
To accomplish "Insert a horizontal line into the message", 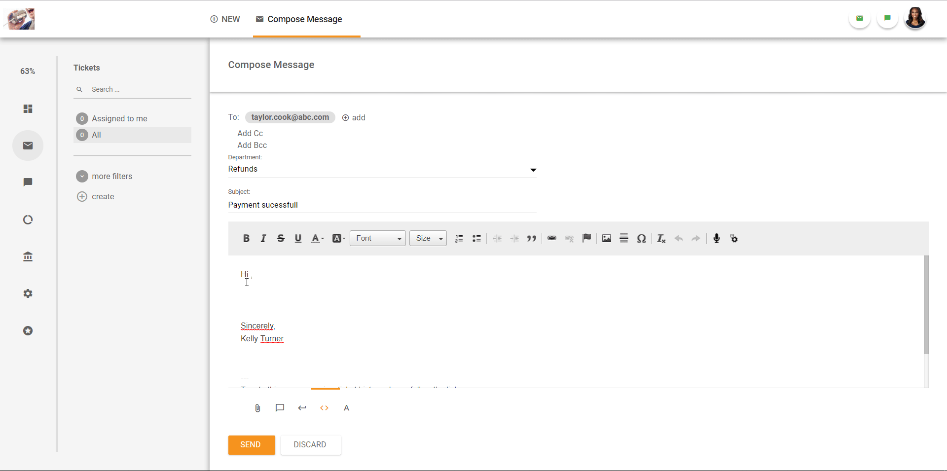I will coord(623,238).
